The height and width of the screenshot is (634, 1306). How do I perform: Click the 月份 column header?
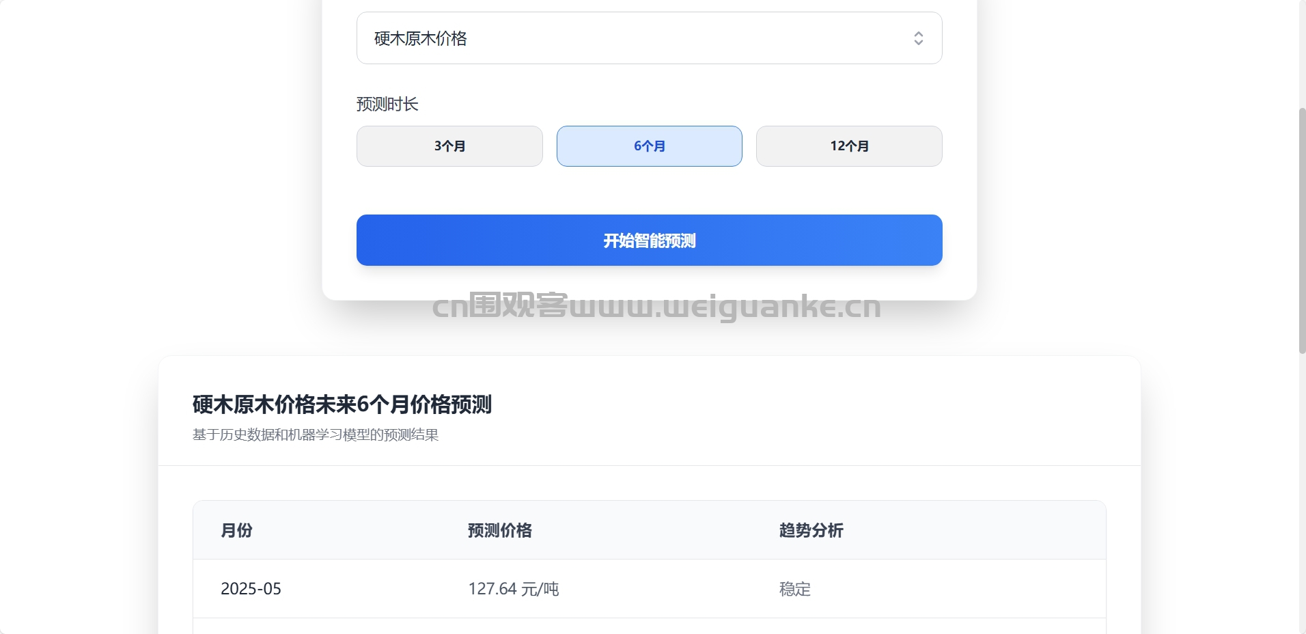click(237, 530)
